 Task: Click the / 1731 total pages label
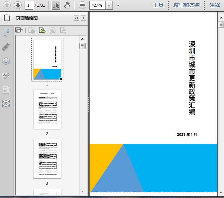pos(40,5)
